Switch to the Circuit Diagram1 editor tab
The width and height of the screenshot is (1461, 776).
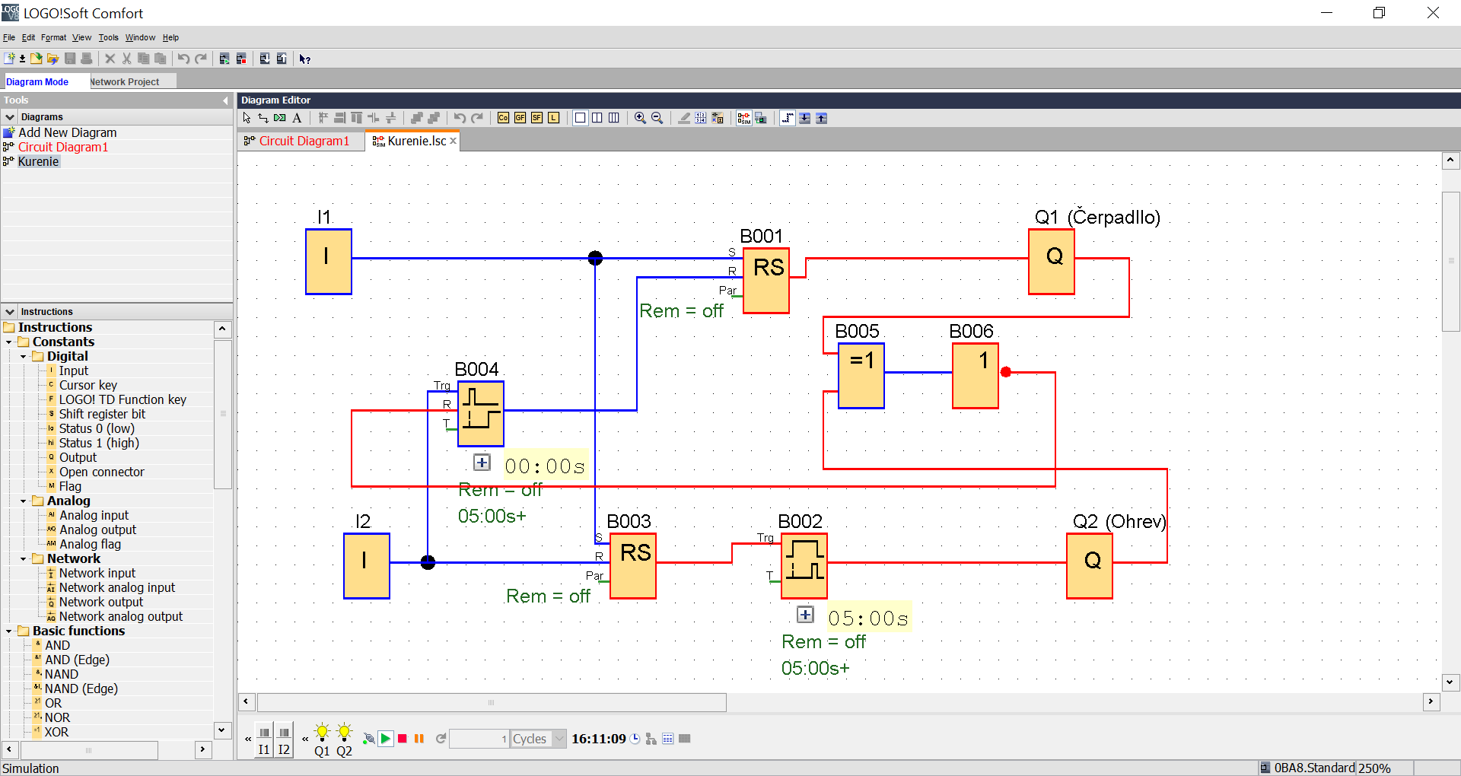click(303, 141)
